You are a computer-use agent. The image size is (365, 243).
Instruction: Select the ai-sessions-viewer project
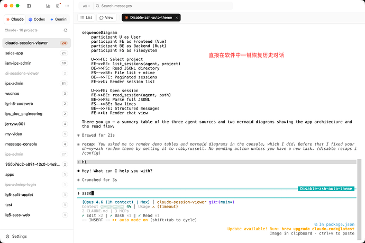[x=36, y=73]
